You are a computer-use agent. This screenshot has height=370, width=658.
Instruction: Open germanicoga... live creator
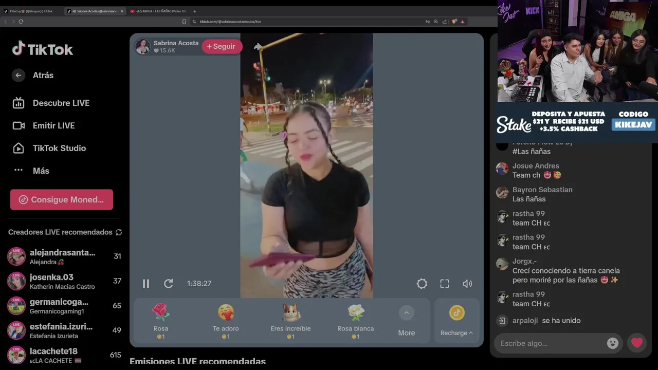[64, 306]
